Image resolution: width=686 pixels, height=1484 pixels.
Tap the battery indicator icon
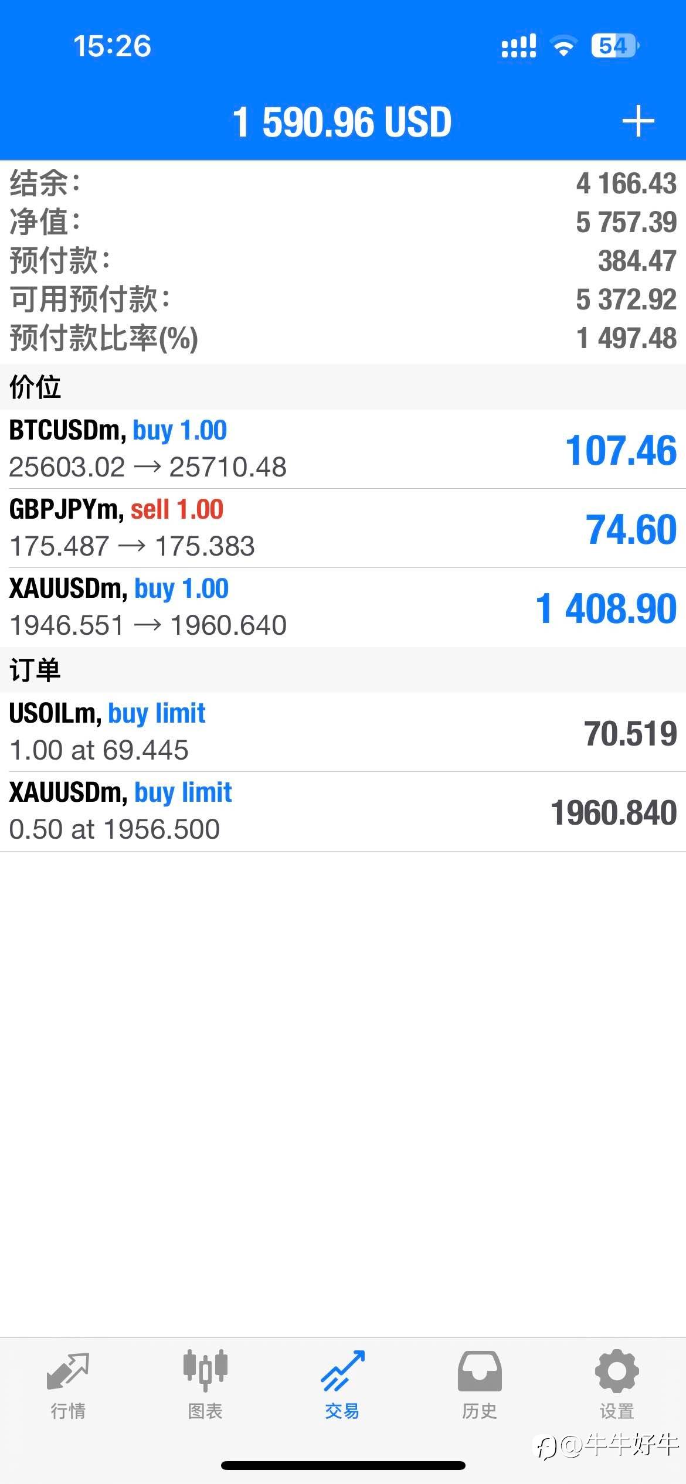pos(614,46)
